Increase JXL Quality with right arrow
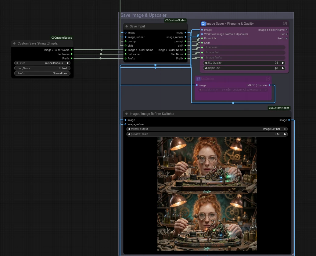The height and width of the screenshot is (256, 316). [x=283, y=63]
